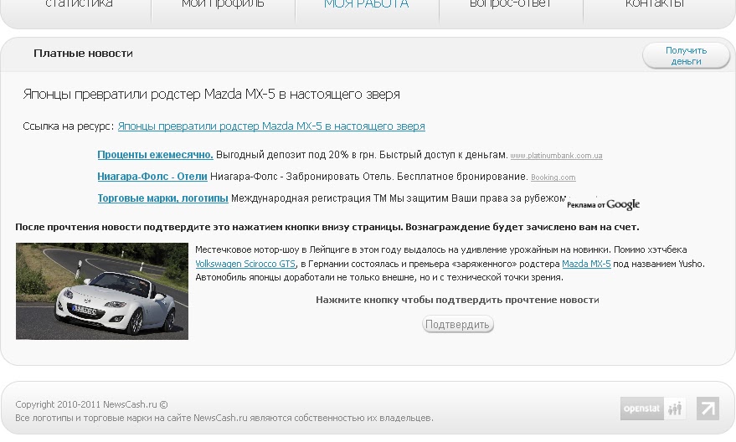Viewport: 736px width, 442px height.
Task: Open the Торговые марки, логотипы ad
Action: pos(163,198)
